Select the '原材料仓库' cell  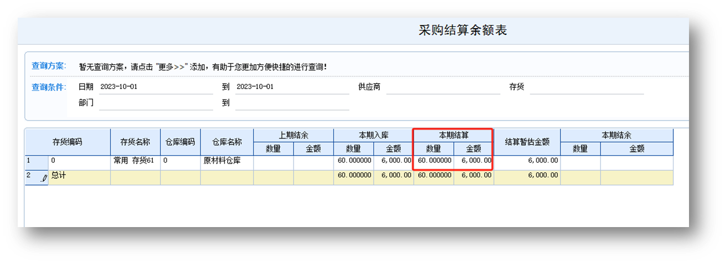click(227, 162)
